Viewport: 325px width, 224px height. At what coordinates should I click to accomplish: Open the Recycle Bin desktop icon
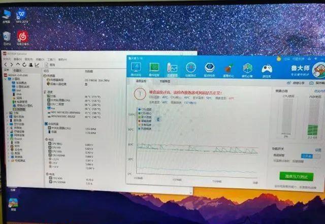7,39
